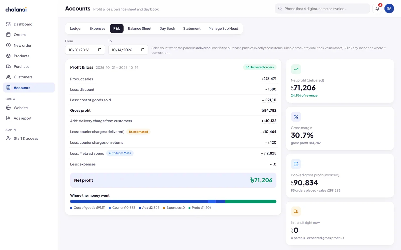
Task: Click the green profit bar segment
Action: pos(251,201)
